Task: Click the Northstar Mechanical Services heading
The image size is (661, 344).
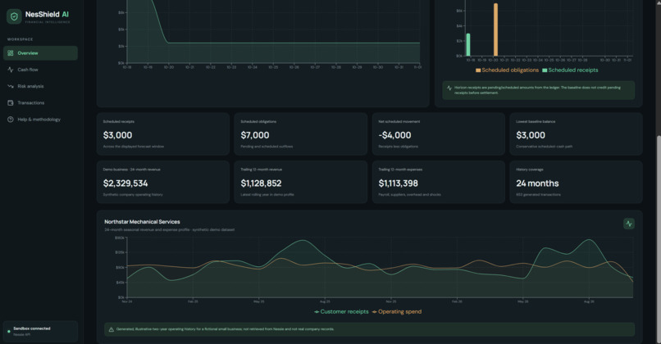Action: [x=142, y=221]
